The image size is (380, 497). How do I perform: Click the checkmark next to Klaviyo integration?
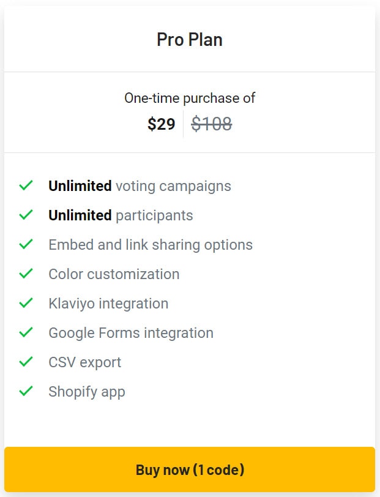click(26, 303)
